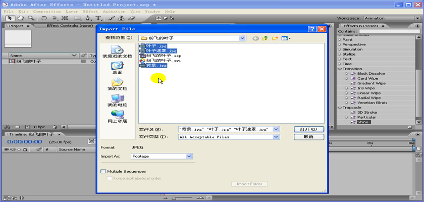Select the Horizontal Type tool
The height and width of the screenshot is (202, 424).
click(x=98, y=18)
